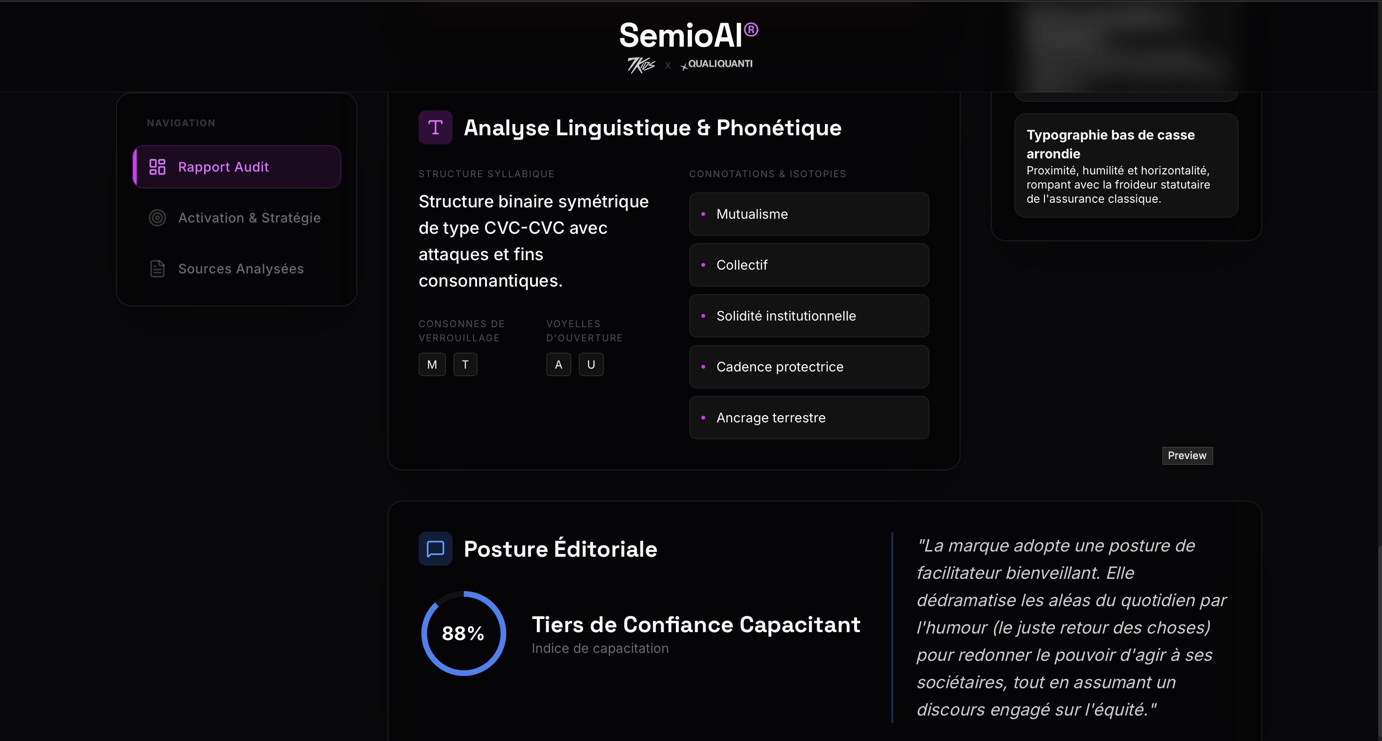Click the 88% circular progress indicator
This screenshot has width=1382, height=741.
(x=463, y=633)
